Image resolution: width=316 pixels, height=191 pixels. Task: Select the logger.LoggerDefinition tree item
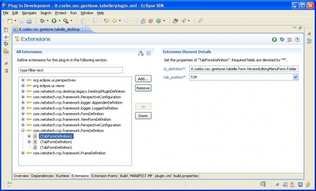[75, 108]
